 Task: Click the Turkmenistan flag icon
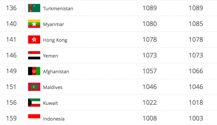[x=34, y=8]
